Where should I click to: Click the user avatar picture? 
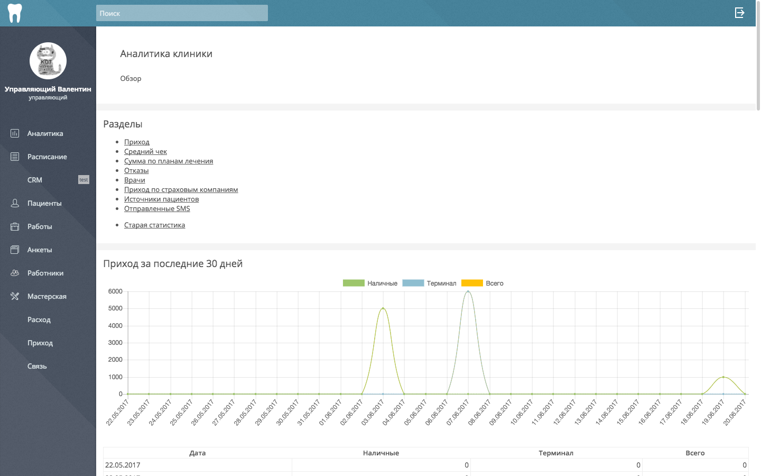coord(48,61)
